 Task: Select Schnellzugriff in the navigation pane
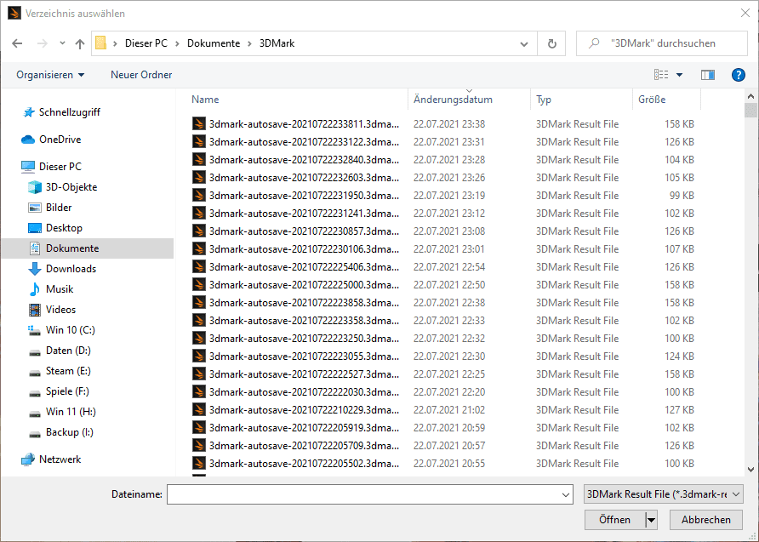69,112
